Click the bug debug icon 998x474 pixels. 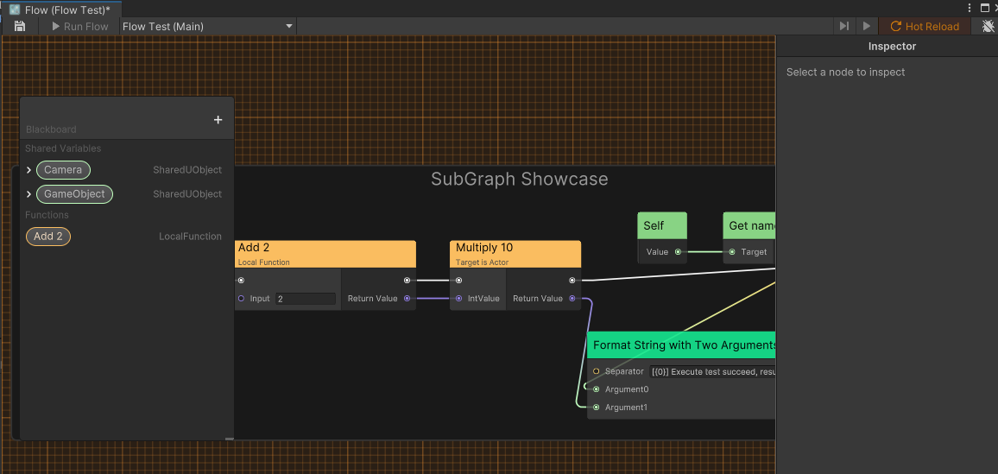[988, 27]
